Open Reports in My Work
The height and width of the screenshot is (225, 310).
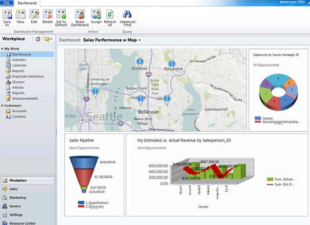pyautogui.click(x=18, y=93)
